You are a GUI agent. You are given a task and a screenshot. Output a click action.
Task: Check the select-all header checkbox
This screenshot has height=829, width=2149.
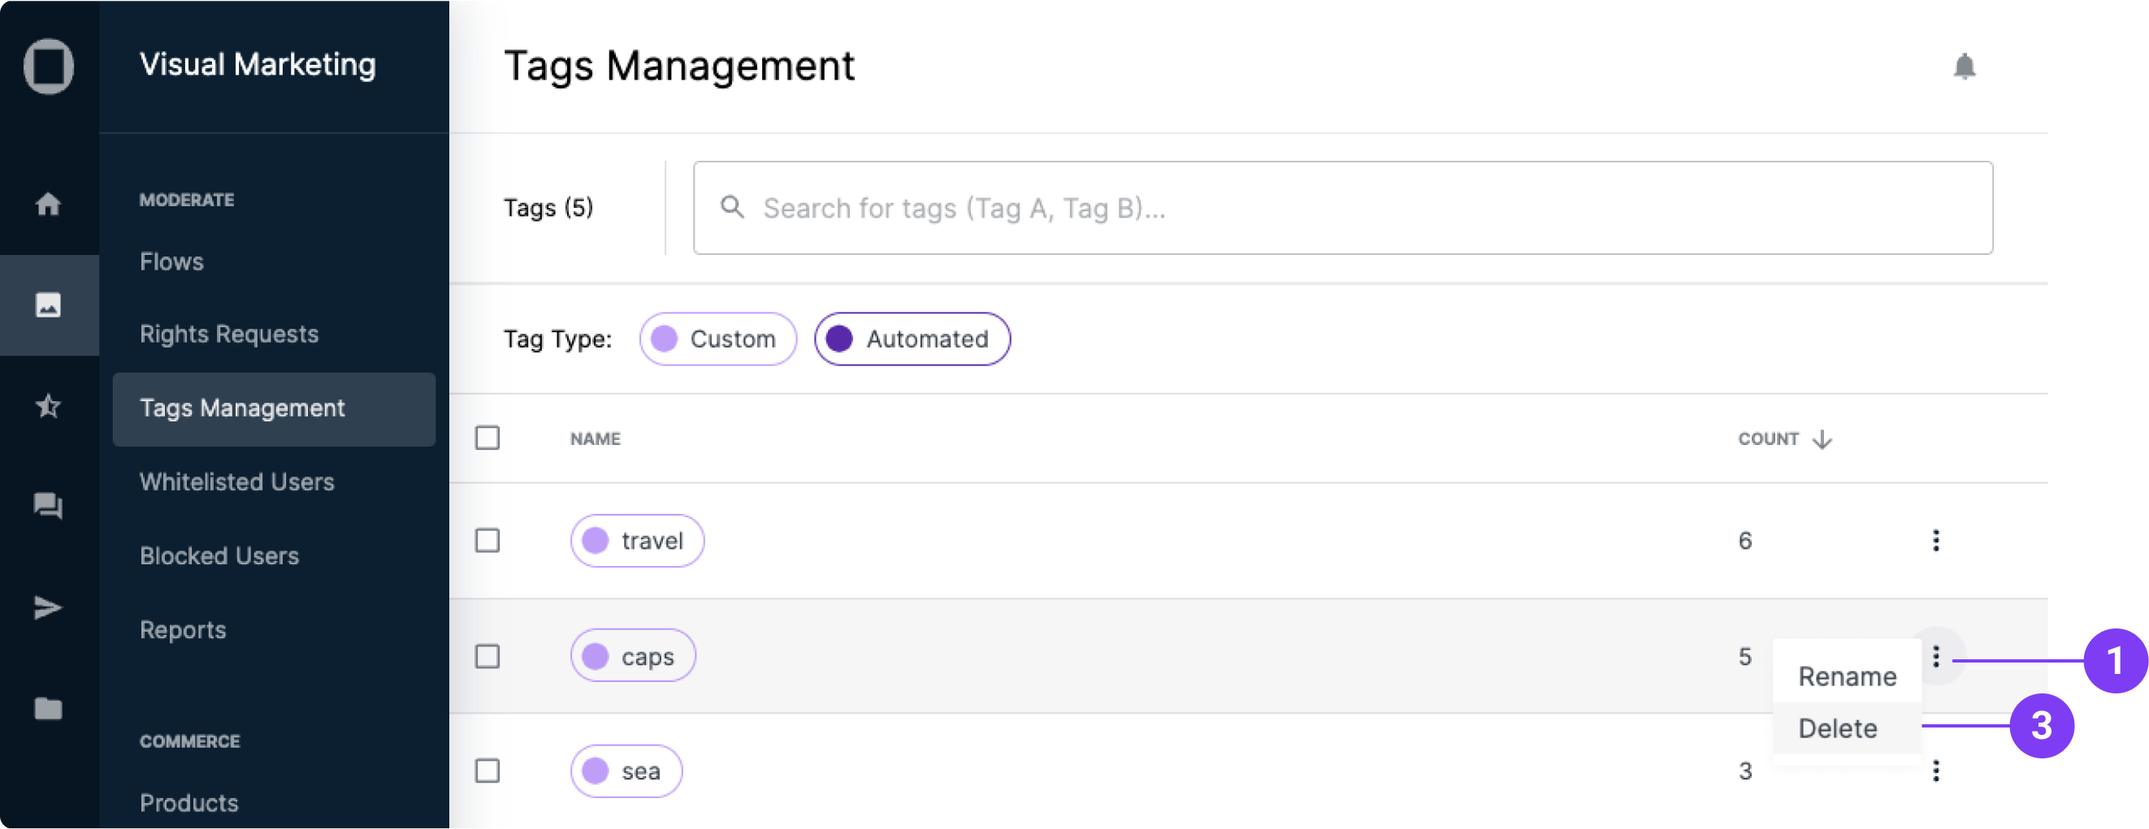tap(487, 438)
